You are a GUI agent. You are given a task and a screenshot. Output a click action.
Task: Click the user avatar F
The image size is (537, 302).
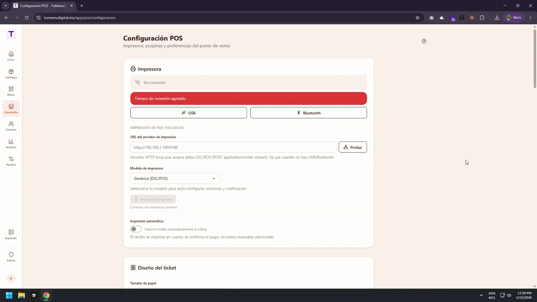pyautogui.click(x=11, y=279)
